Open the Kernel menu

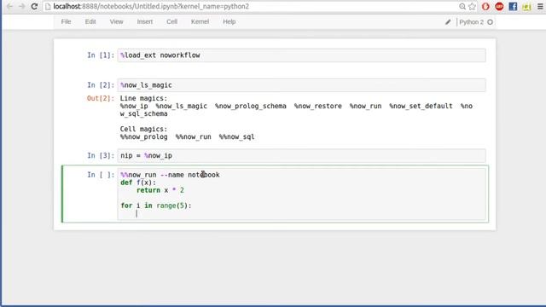click(x=200, y=21)
